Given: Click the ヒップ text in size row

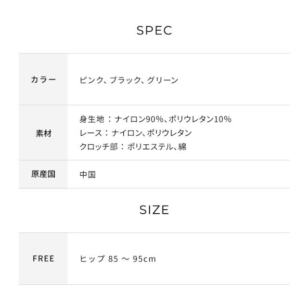Looking at the screenshot, I should point(92,259).
